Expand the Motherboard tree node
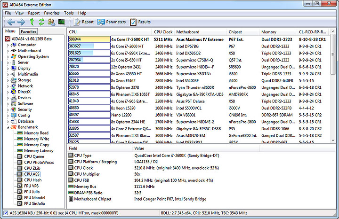Viewport: 339px width, 219px height. [x=8, y=51]
